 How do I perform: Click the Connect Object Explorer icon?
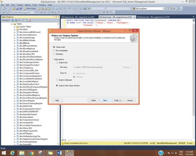point(13,20)
